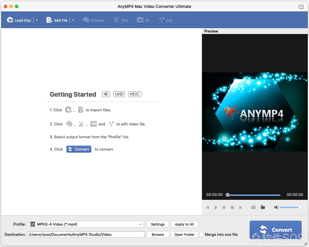This screenshot has width=309, height=247.
Task: Open the Edit effects tool
Action: coord(166,20)
